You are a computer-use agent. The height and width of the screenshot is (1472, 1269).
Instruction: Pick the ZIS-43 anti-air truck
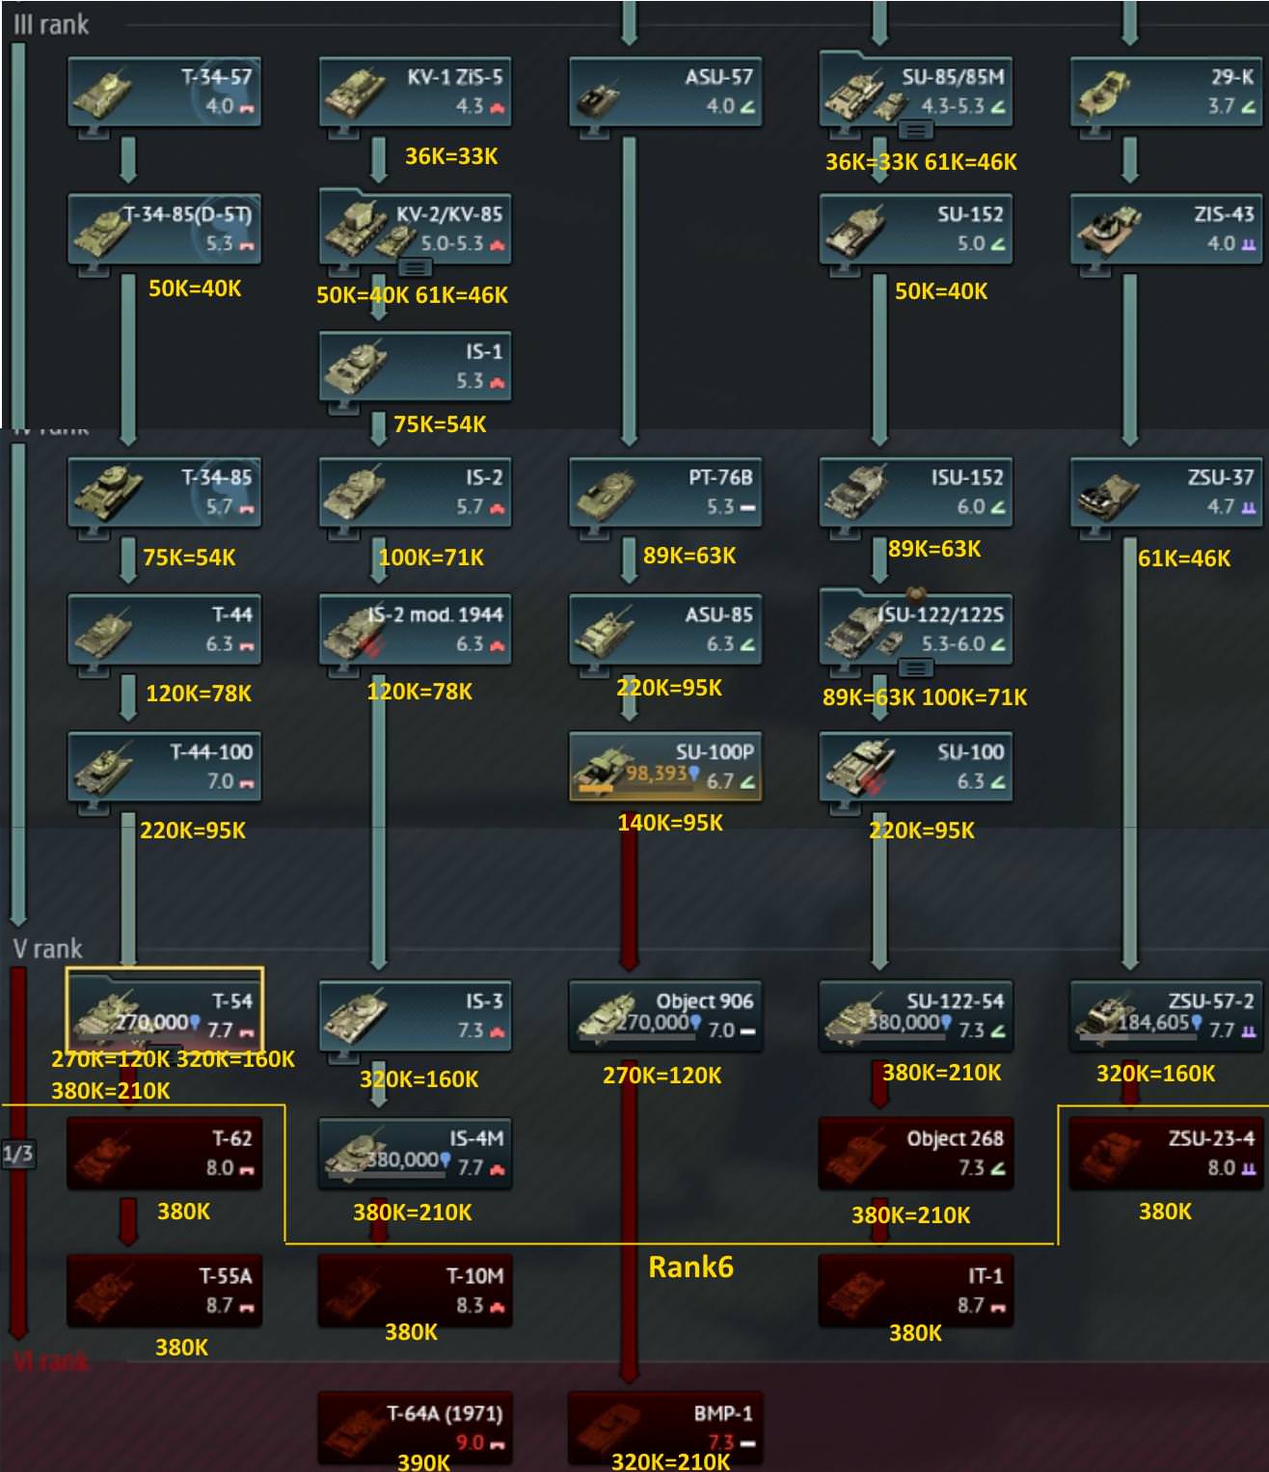coord(1167,229)
